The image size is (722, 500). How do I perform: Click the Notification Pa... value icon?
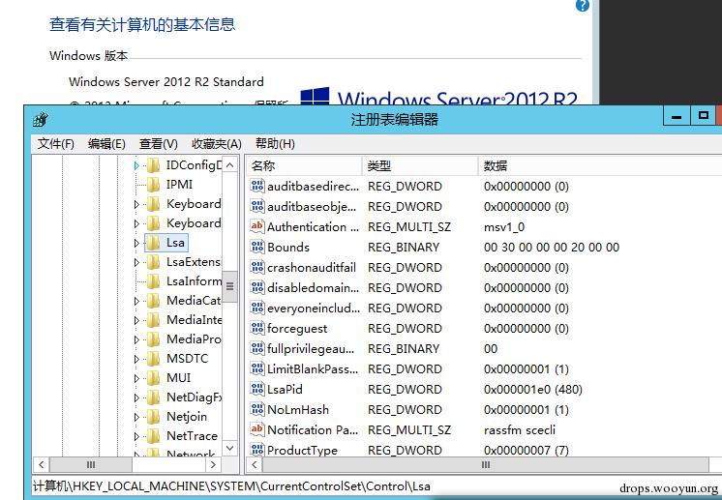pos(256,429)
